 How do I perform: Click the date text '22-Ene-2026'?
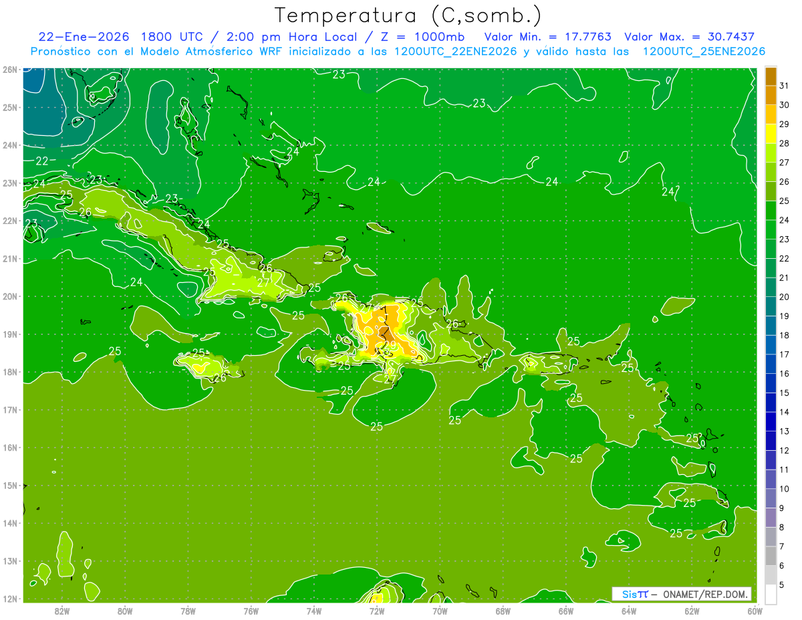click(x=84, y=37)
